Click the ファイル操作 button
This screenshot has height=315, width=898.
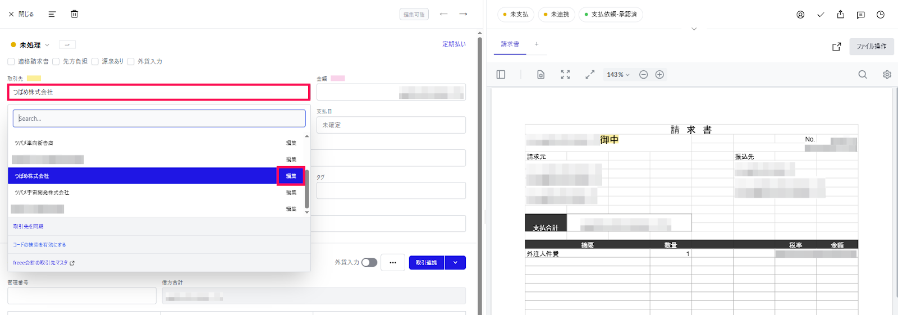pyautogui.click(x=871, y=47)
